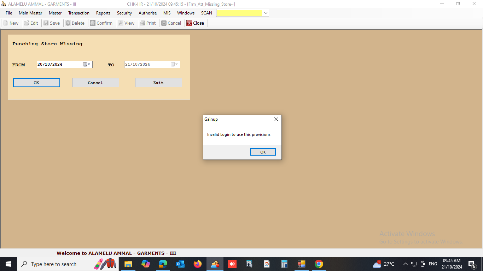The image size is (483, 271).
Task: Launch Google Chrome from the taskbar
Action: (x=319, y=264)
